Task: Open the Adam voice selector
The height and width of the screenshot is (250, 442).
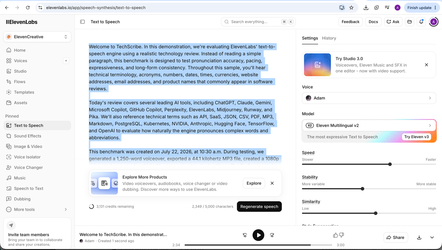Action: 369,98
